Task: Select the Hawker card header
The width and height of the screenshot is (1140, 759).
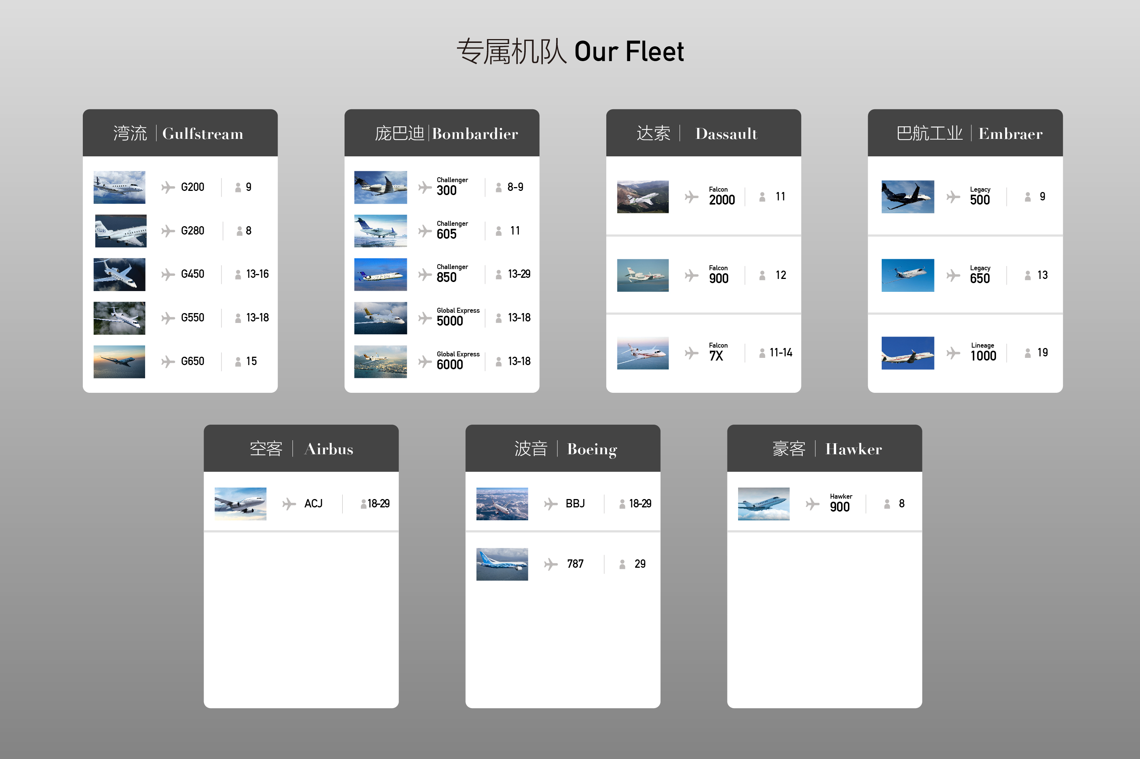Action: coord(825,449)
